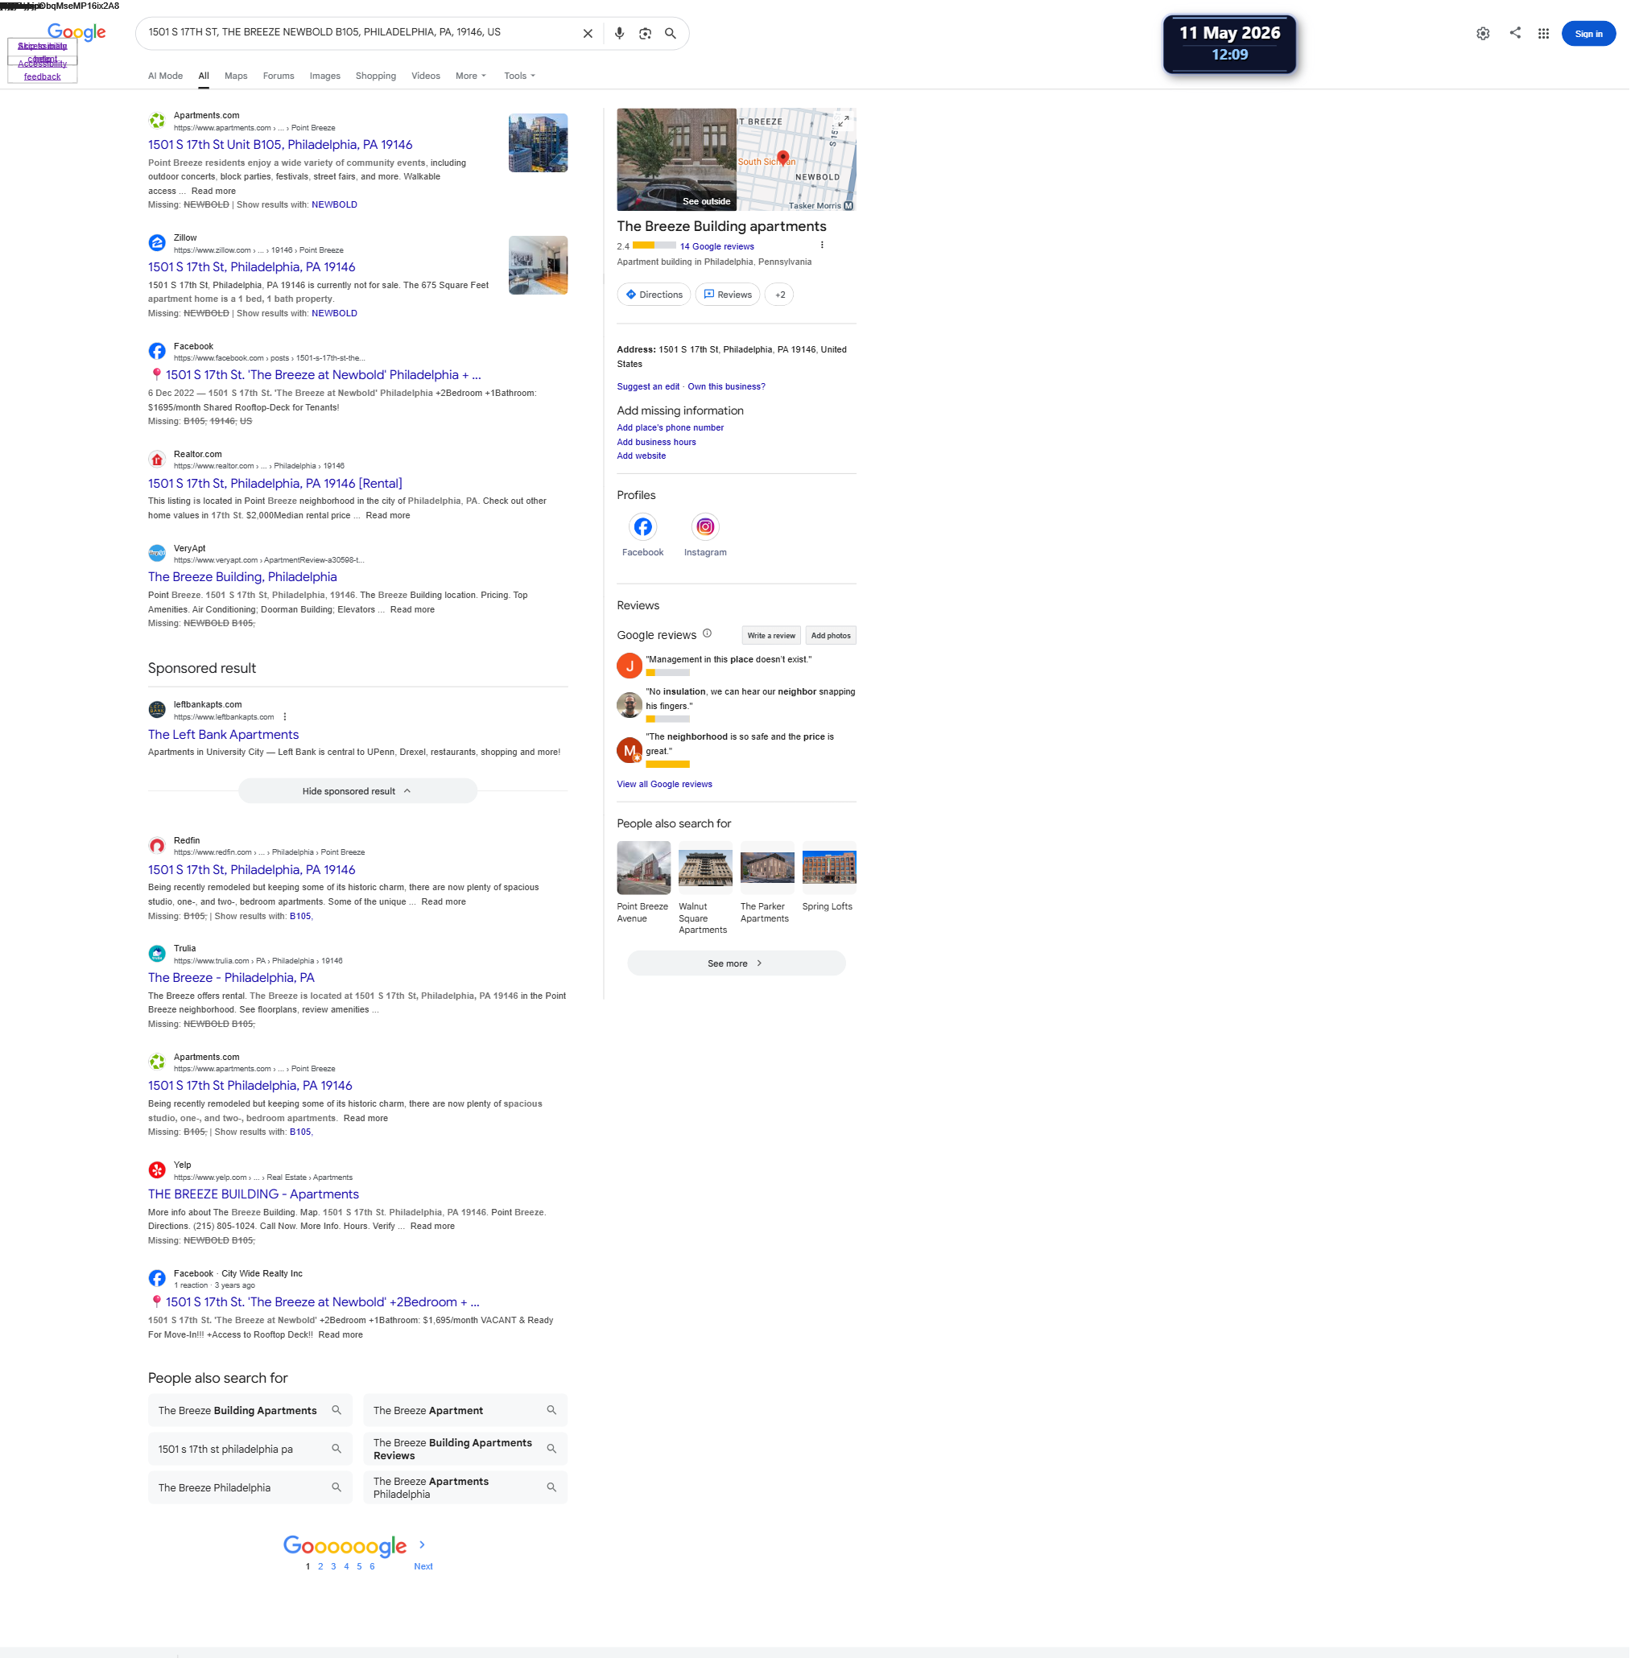This screenshot has height=1658, width=1639.
Task: Expand more similar places with See more
Action: click(736, 963)
